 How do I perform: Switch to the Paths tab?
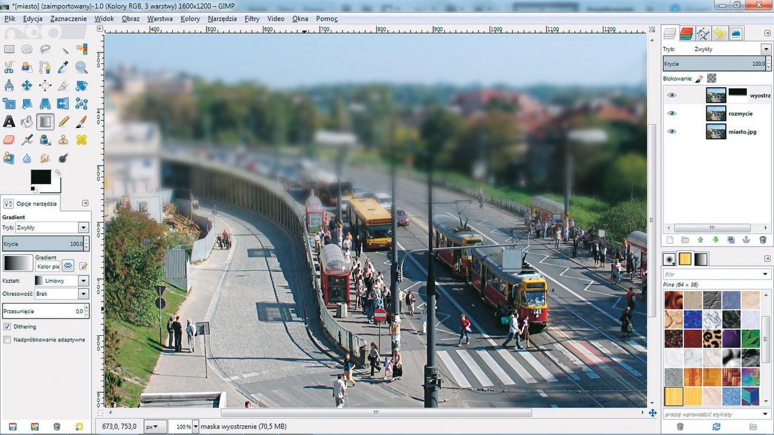(x=703, y=34)
